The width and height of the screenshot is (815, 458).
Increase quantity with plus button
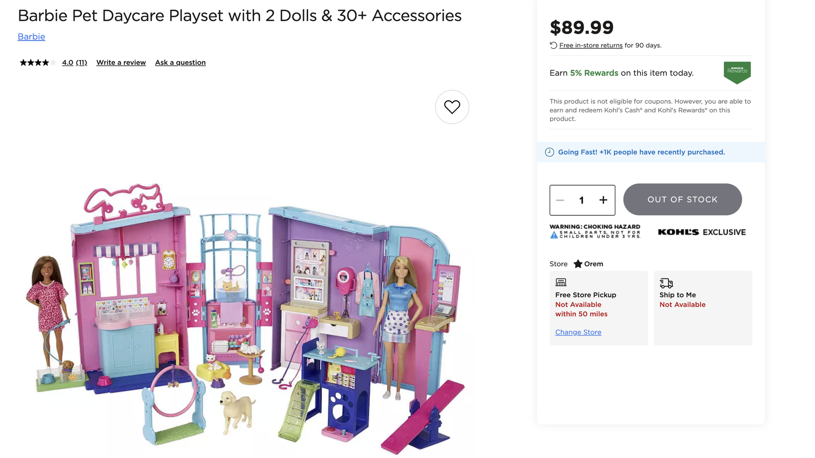[x=603, y=200]
